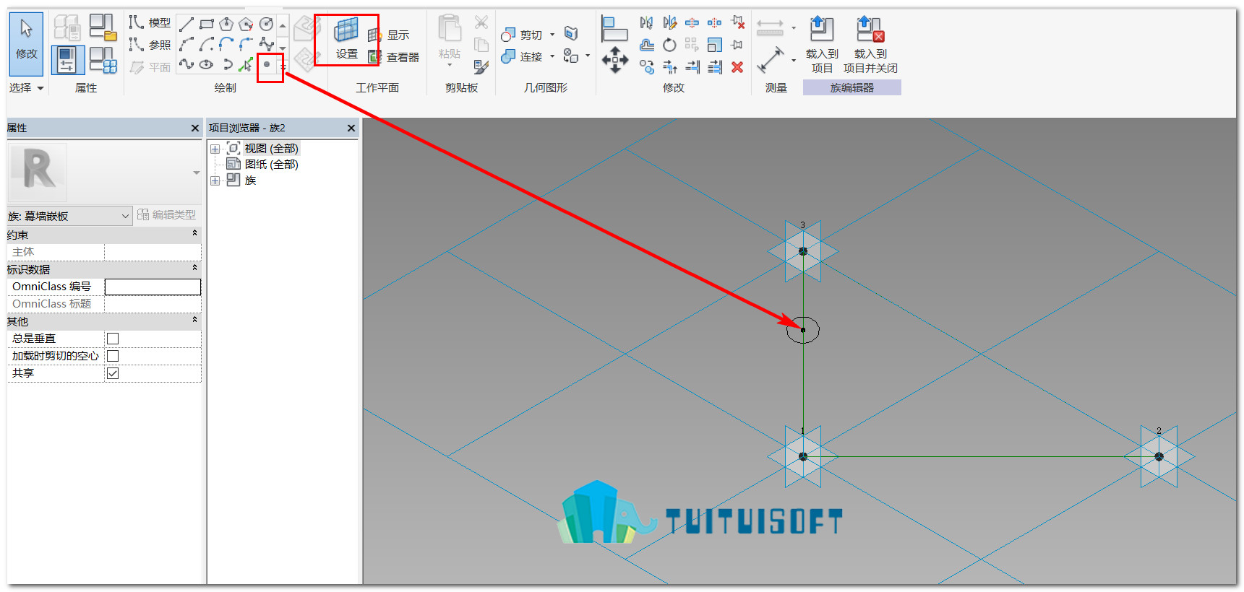1244x592 pixels.
Task: Expand the 族 tree node
Action: point(215,180)
